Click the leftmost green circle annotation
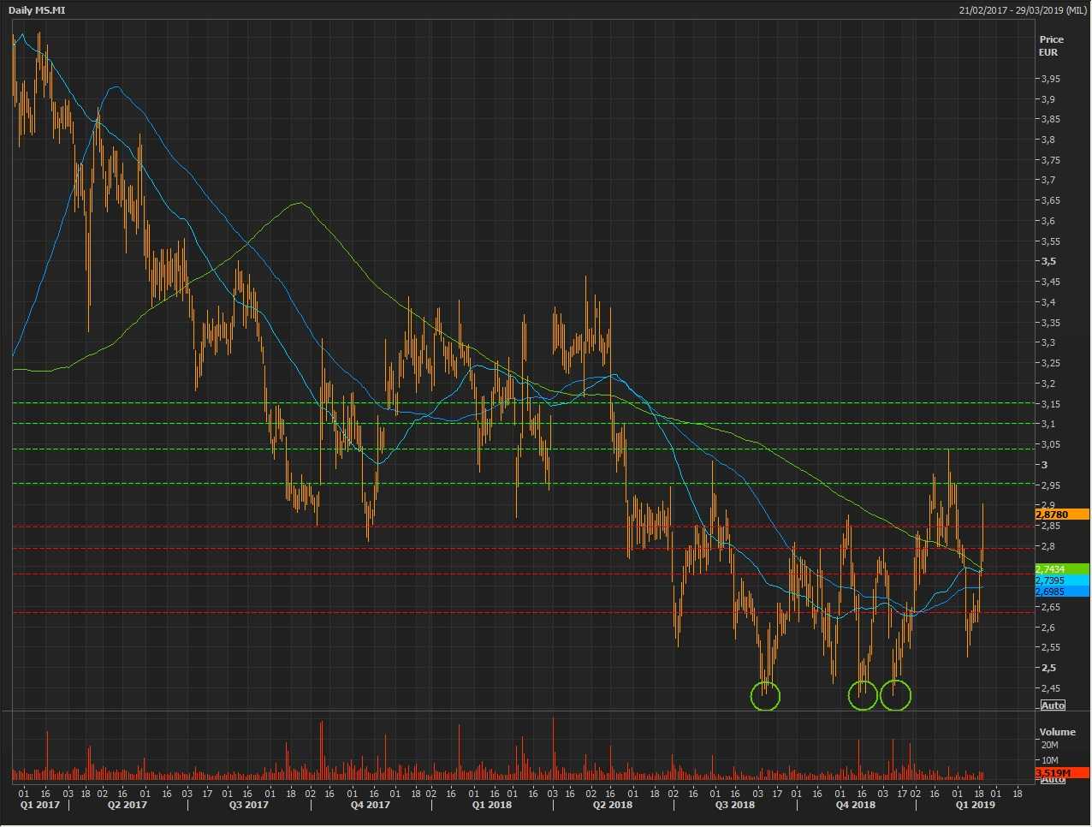This screenshot has width=1092, height=827. [765, 696]
